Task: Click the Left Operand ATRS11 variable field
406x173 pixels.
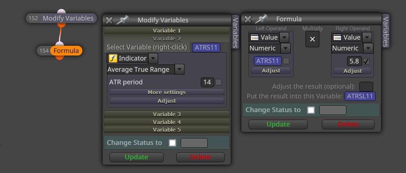Action: click(268, 61)
